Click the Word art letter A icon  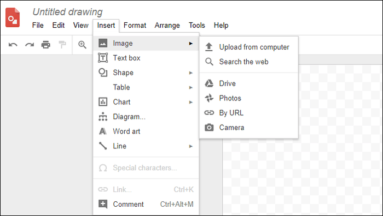[103, 131]
